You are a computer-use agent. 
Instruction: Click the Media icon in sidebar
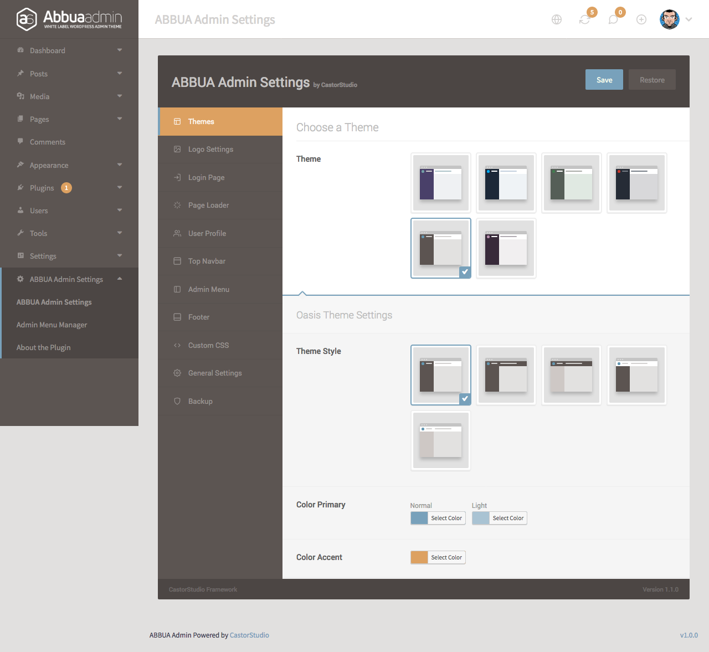tap(20, 96)
